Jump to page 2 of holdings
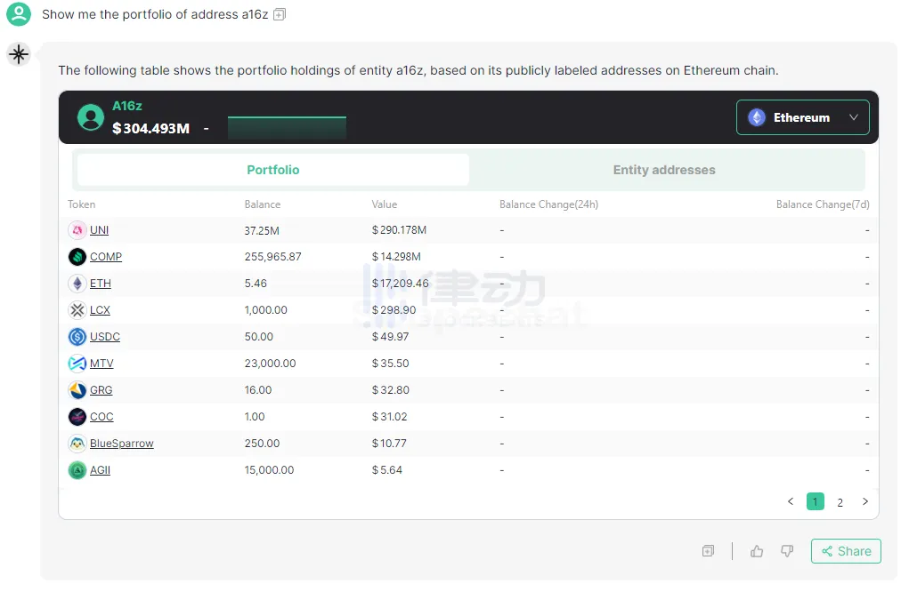 pos(840,502)
